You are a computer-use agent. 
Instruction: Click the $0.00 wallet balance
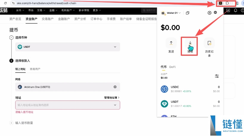[x=170, y=27]
